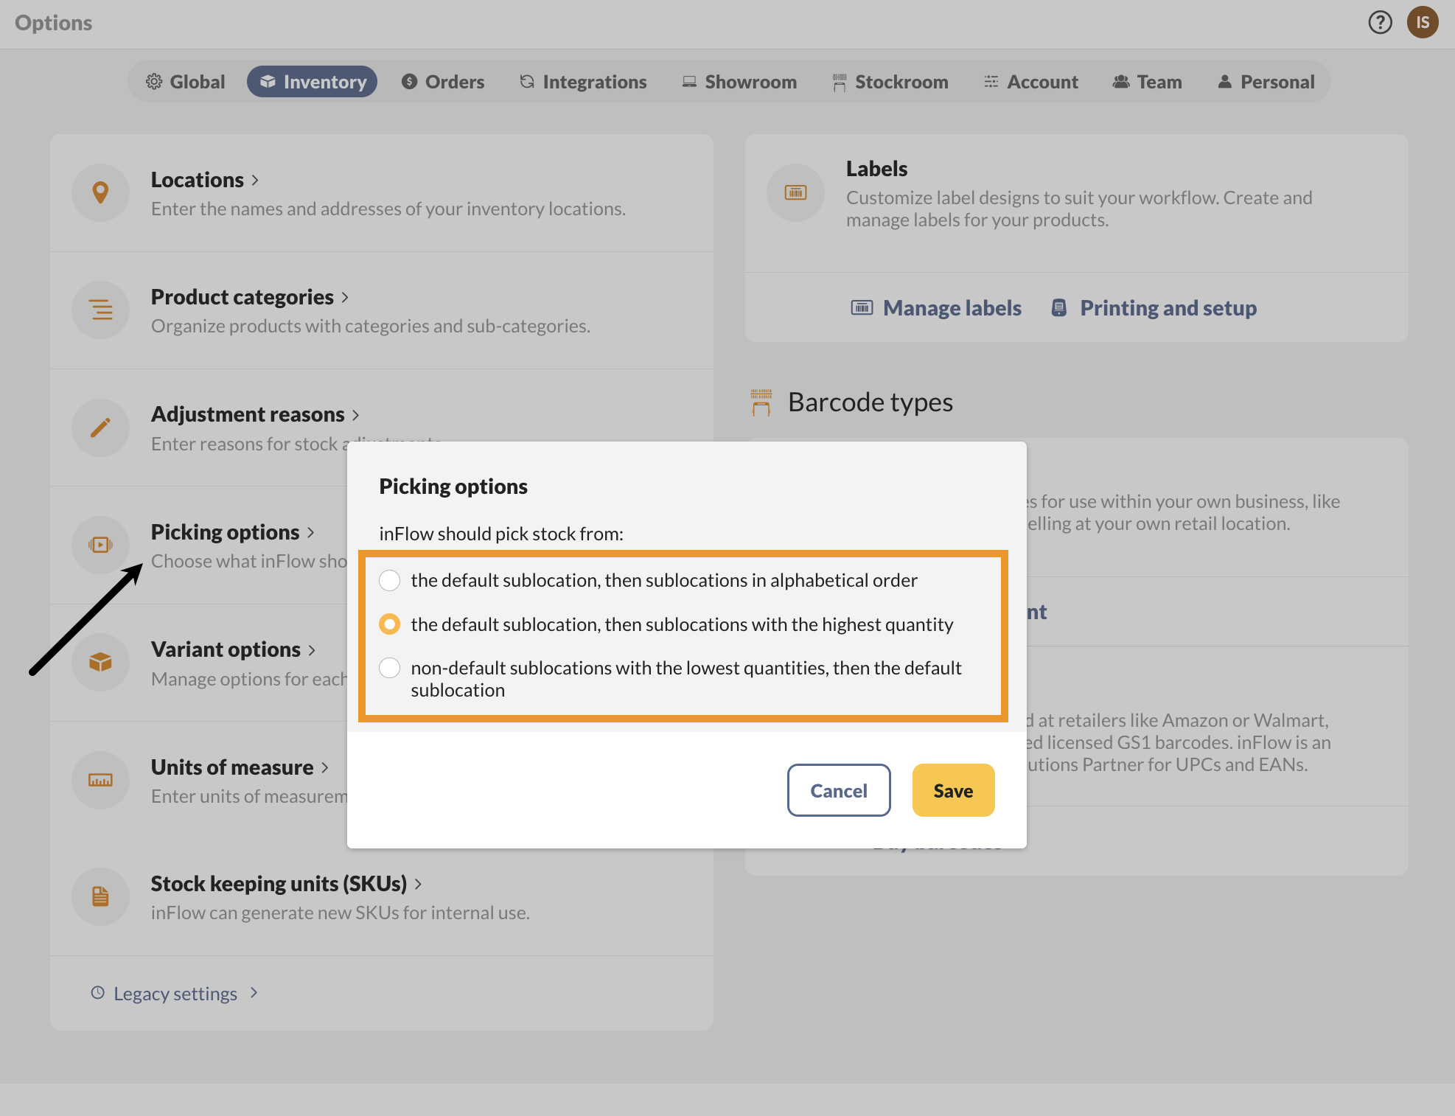This screenshot has height=1116, width=1455.
Task: Expand the Locations chevron
Action: point(255,180)
